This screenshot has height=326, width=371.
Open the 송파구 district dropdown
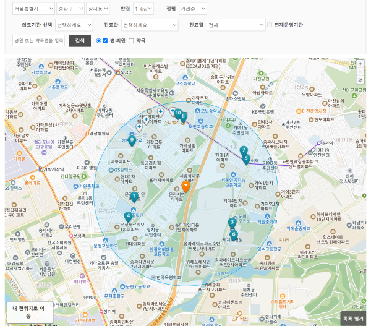pos(70,9)
